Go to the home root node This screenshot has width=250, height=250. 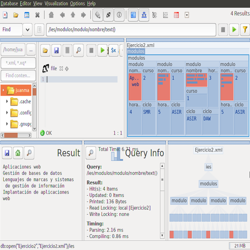point(51,15)
